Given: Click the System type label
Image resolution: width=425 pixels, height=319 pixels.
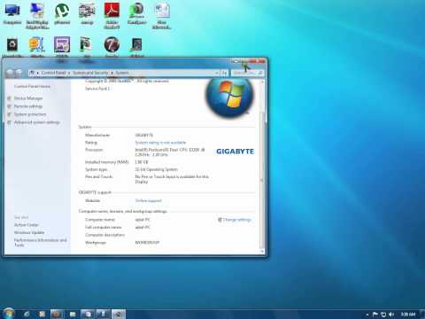Looking at the screenshot, I should tap(97, 169).
